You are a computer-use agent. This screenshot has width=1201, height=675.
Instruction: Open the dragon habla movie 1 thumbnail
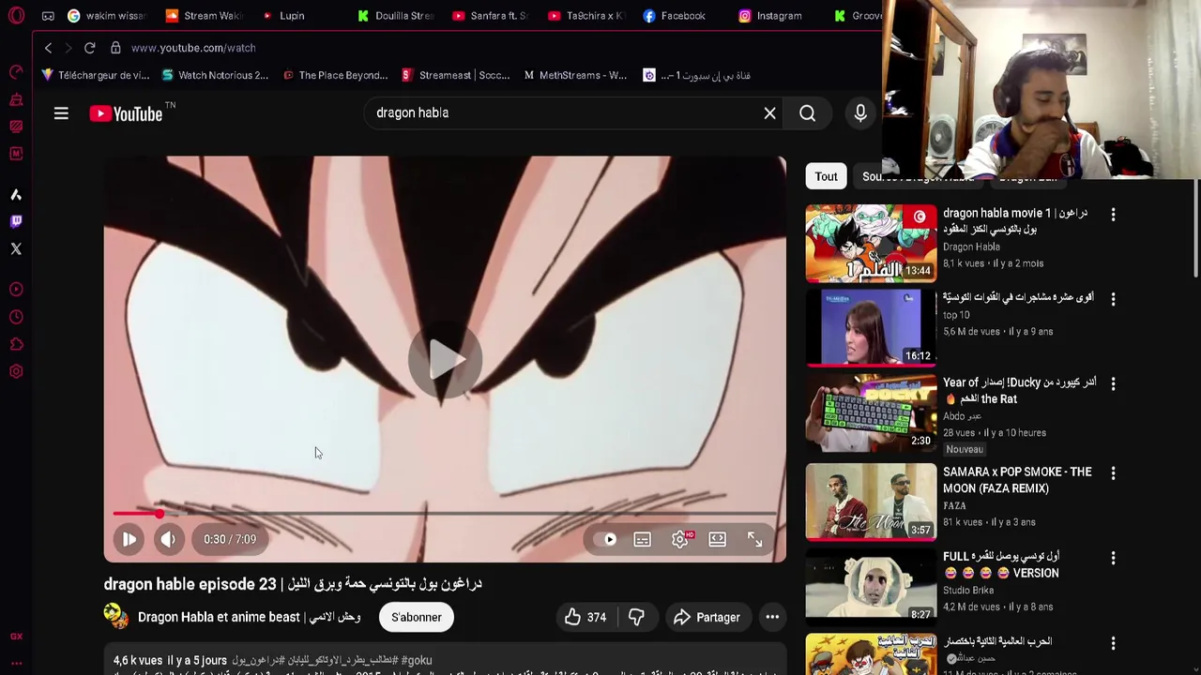pyautogui.click(x=871, y=244)
